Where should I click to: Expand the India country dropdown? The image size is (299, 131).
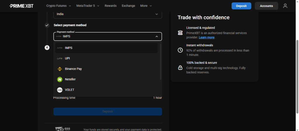pyautogui.click(x=157, y=14)
